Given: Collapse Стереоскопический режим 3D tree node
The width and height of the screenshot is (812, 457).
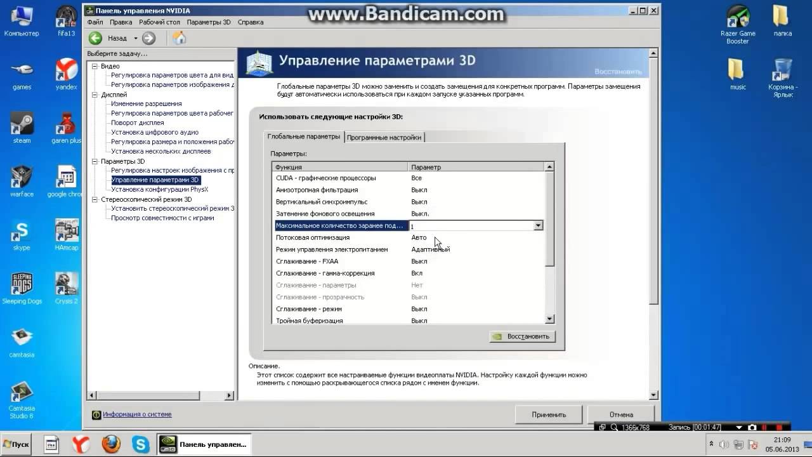Looking at the screenshot, I should 95,199.
